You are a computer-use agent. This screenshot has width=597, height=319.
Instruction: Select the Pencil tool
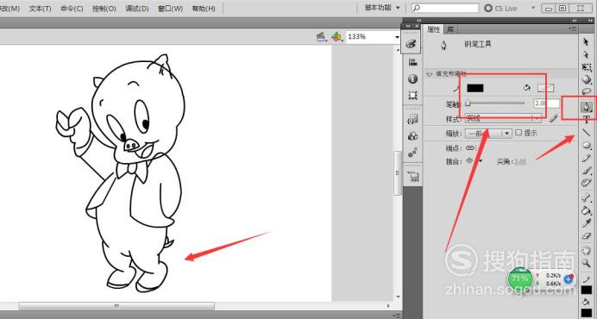pyautogui.click(x=587, y=158)
